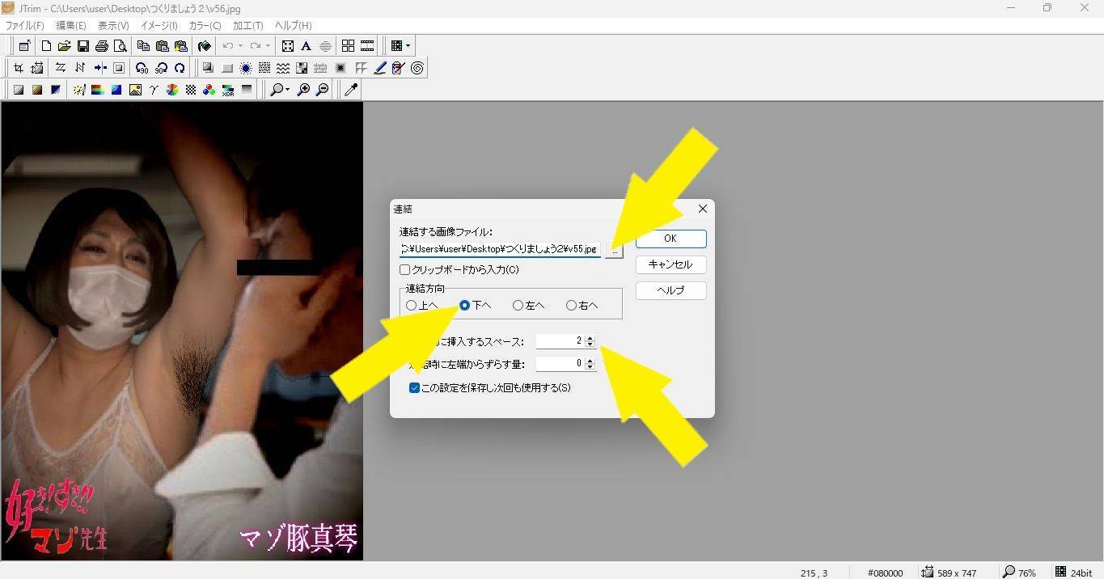1104x579 pixels.
Task: Expand the green grid toolbar dropdown
Action: tap(408, 46)
